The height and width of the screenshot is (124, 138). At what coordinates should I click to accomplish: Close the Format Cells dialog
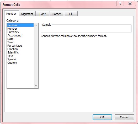point(130,3)
